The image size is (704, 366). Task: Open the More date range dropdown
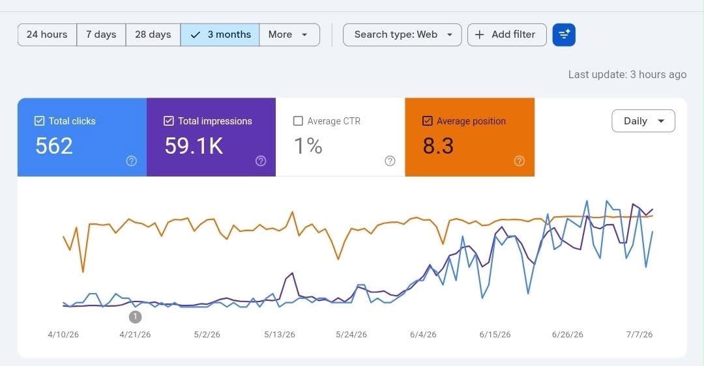coord(289,35)
